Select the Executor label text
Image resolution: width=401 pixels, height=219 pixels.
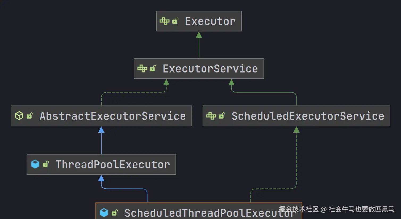pos(210,21)
